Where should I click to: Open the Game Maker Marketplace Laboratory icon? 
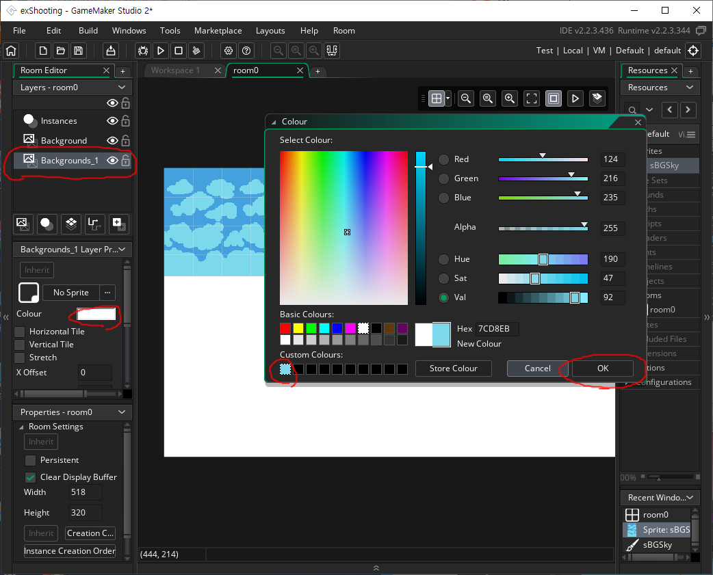click(x=332, y=51)
